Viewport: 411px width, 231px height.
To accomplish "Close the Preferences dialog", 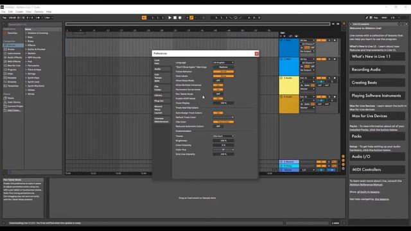I will point(257,54).
